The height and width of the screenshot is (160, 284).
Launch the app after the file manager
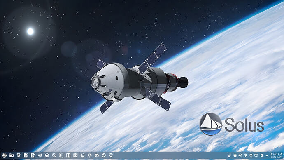[19, 155]
